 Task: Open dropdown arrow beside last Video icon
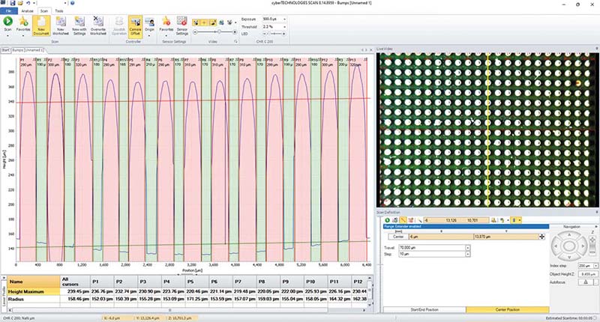[x=235, y=22]
